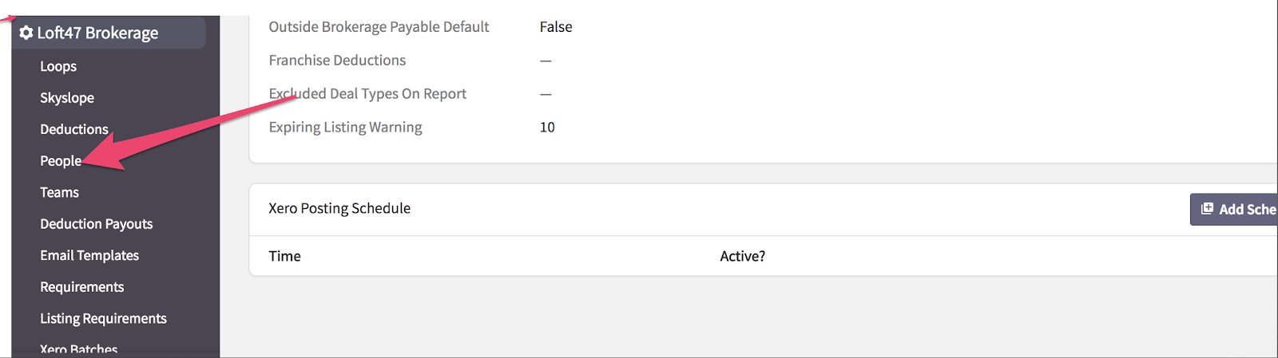1278x358 pixels.
Task: Click the Active? column header
Action: pyautogui.click(x=742, y=256)
